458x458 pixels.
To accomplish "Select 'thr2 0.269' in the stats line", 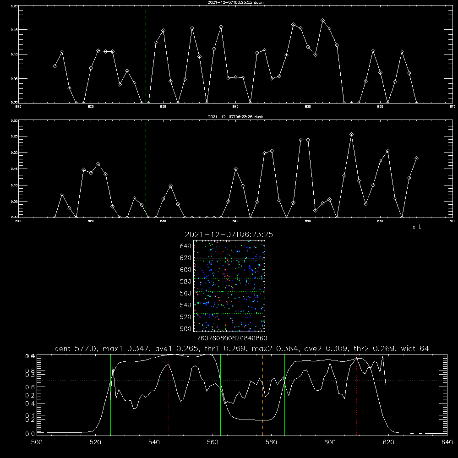I will (375, 349).
